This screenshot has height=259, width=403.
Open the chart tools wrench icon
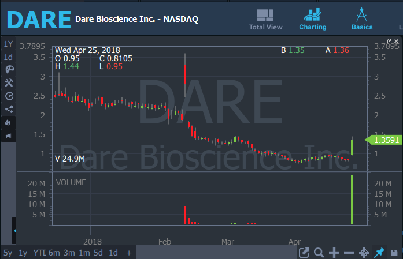9,82
